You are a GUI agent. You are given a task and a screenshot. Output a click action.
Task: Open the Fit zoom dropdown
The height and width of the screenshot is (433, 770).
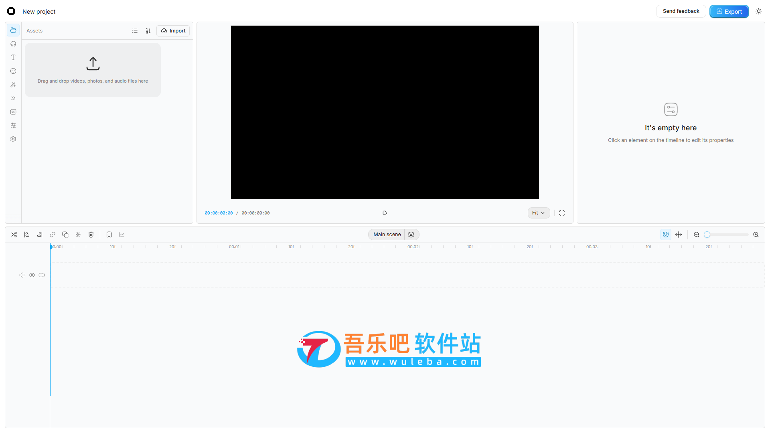[539, 213]
